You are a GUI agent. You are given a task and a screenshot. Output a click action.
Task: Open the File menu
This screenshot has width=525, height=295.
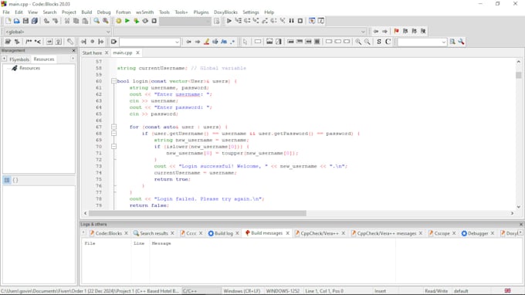click(6, 12)
